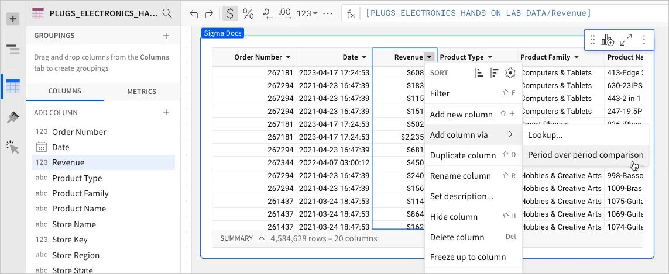Sort ascending icon in Revenue menu

pyautogui.click(x=479, y=73)
